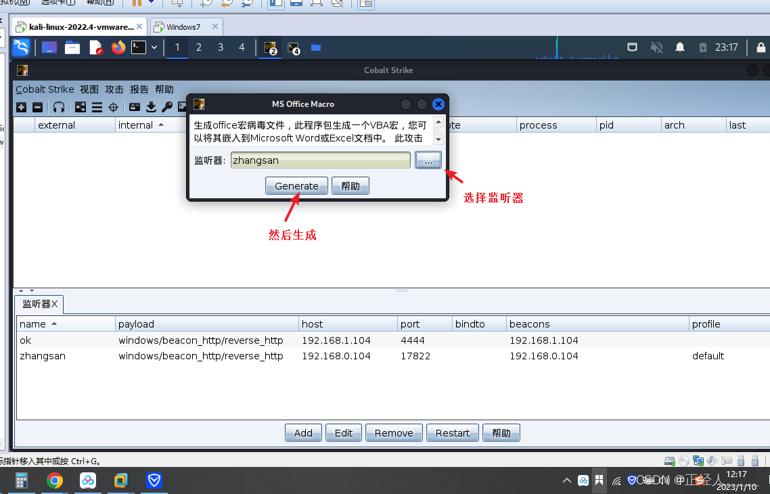
Task: Open the Cobalt Strike menu
Action: (45, 89)
